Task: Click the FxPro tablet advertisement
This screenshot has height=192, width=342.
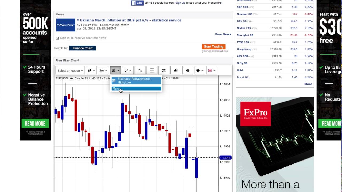Action: (x=275, y=145)
